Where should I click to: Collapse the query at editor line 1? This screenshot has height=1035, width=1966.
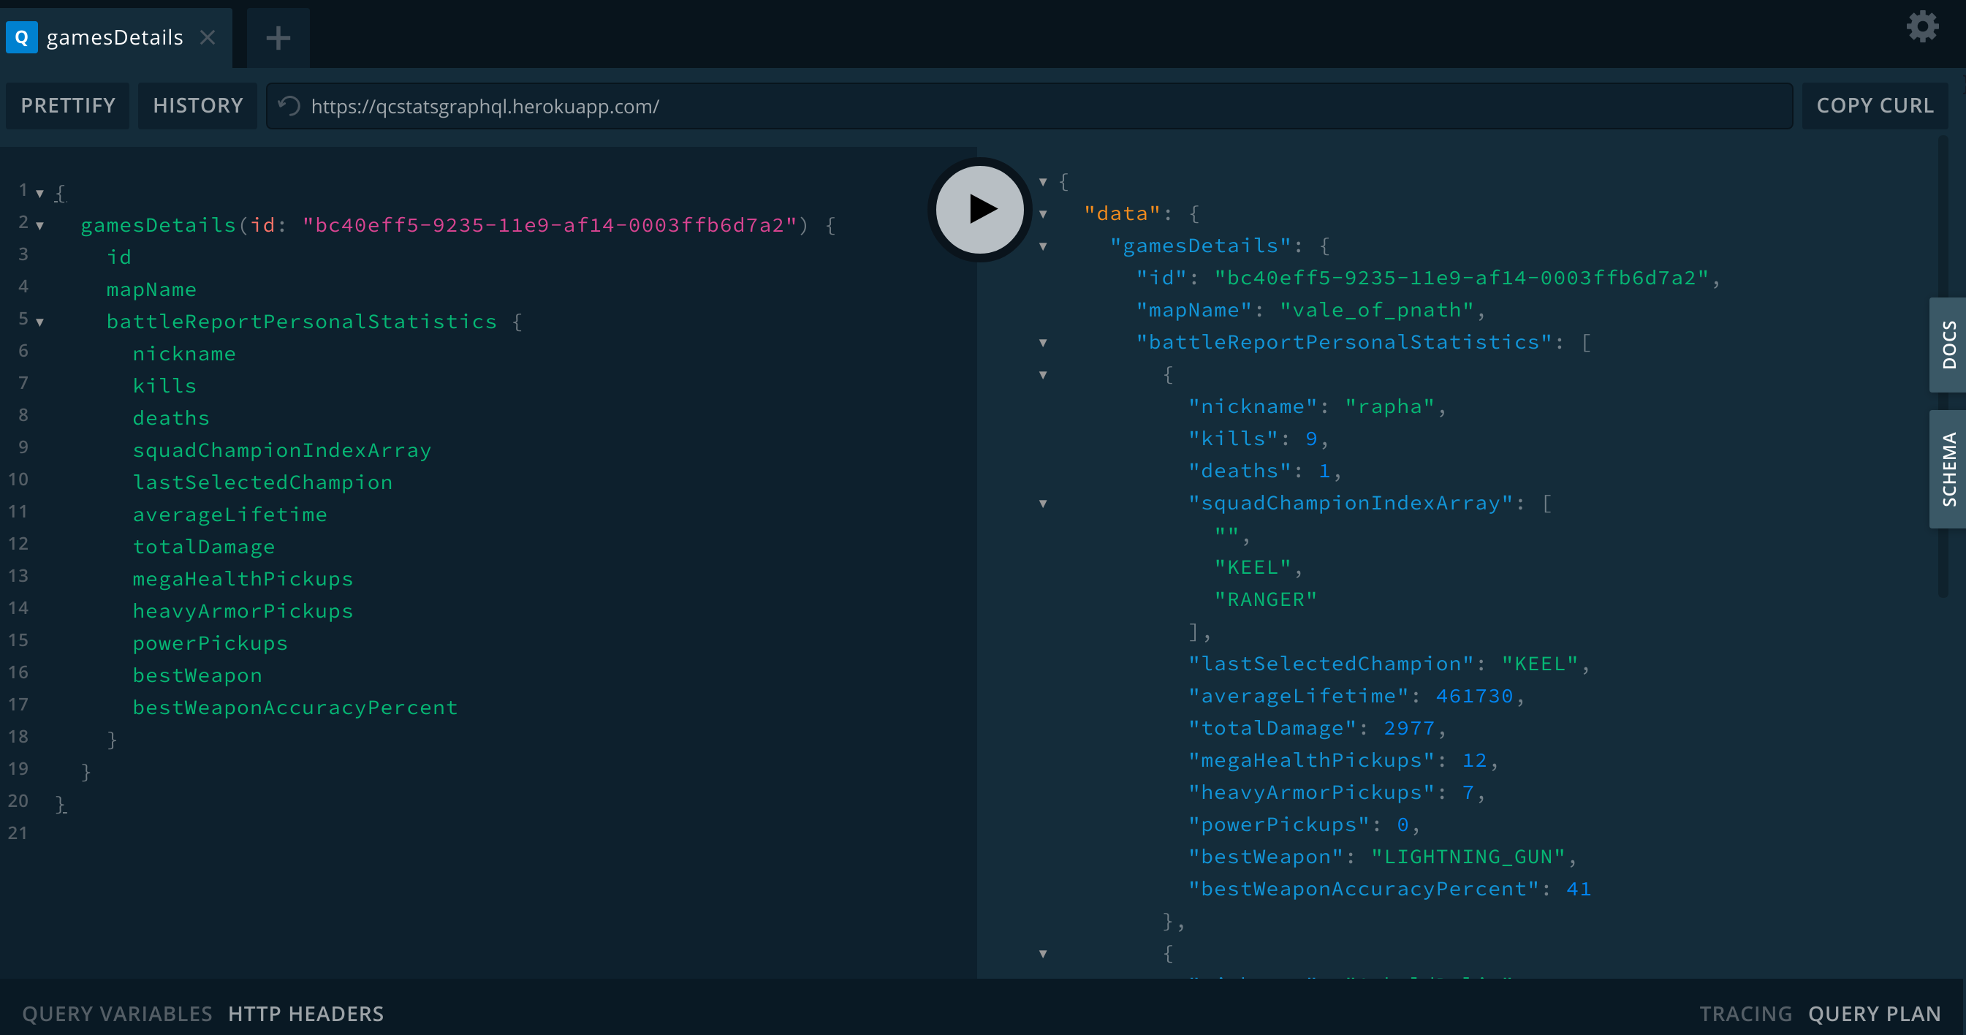pyautogui.click(x=39, y=193)
